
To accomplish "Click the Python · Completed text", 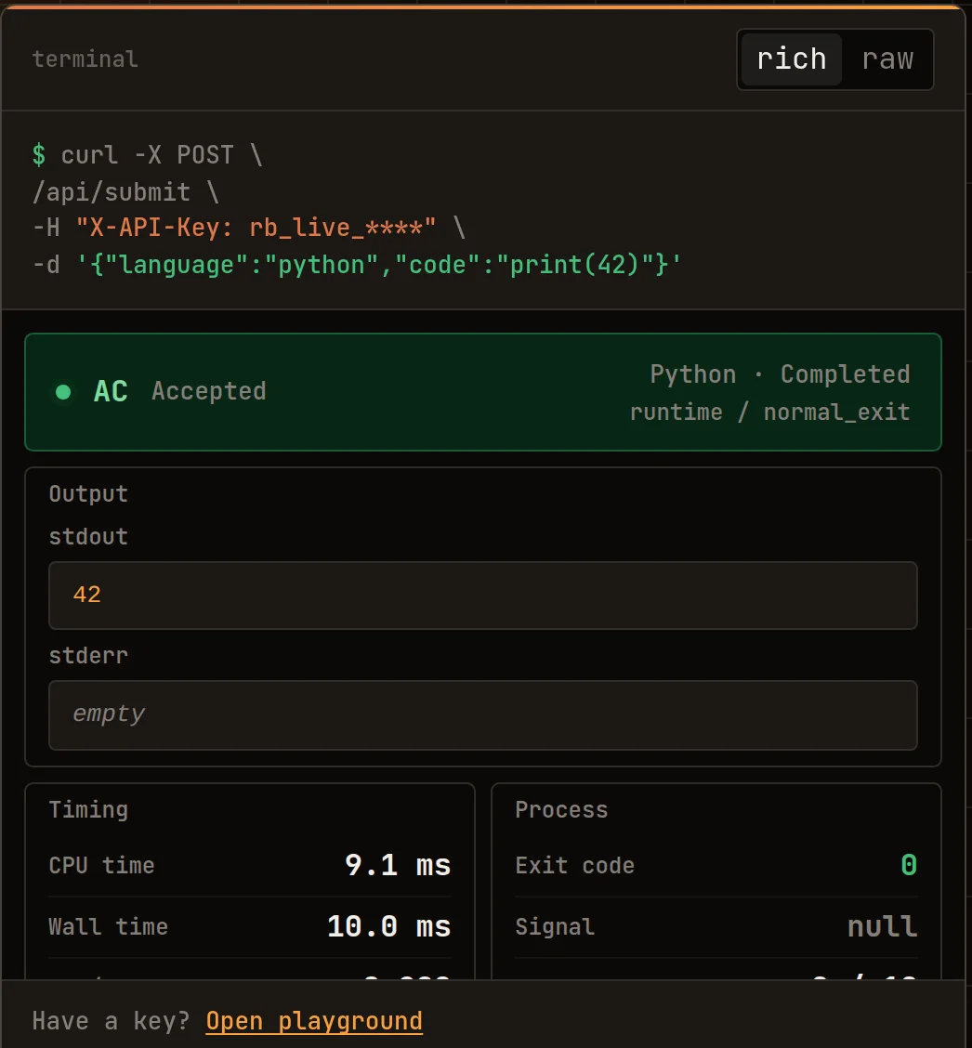I will pyautogui.click(x=780, y=374).
